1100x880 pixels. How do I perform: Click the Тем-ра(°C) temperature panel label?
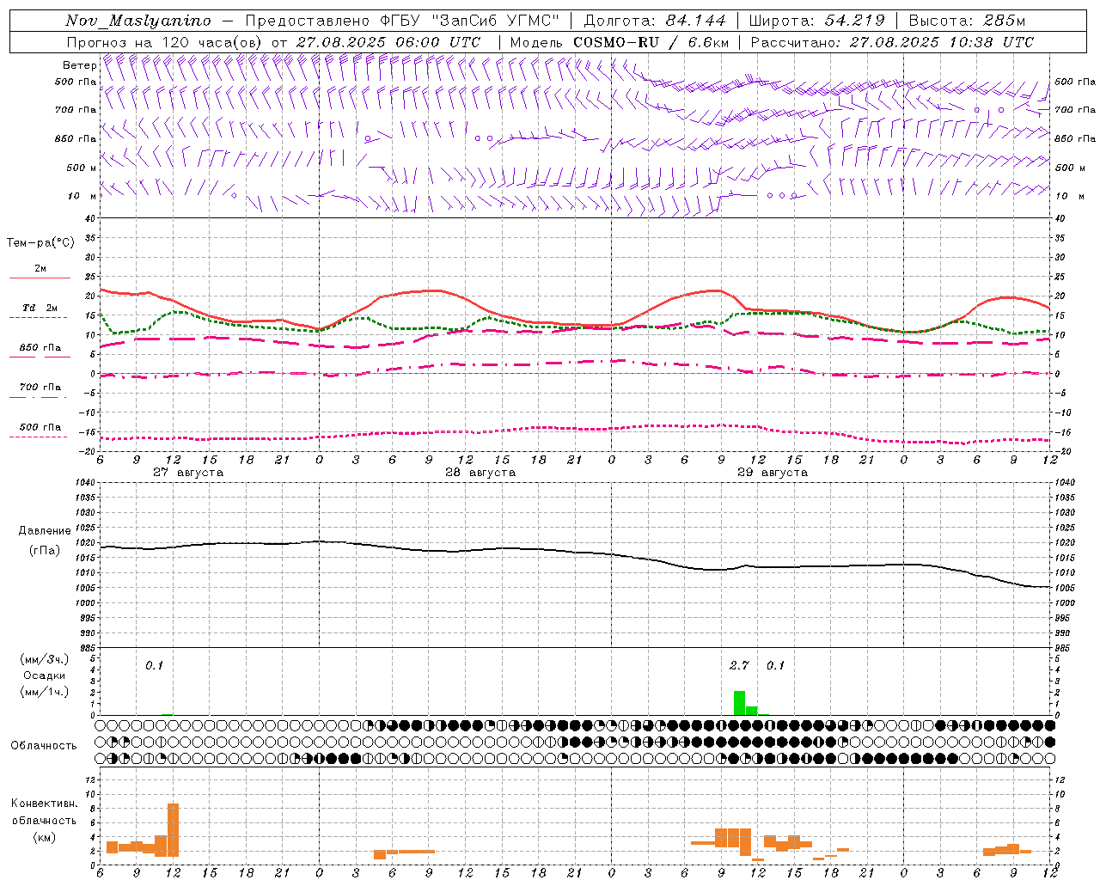coord(40,243)
